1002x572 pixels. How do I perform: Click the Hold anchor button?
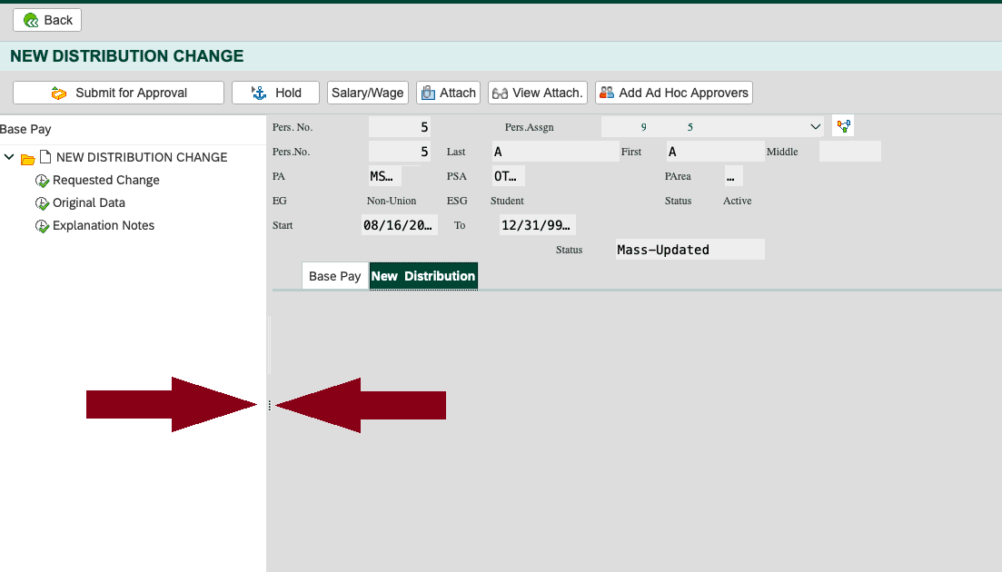pos(275,93)
